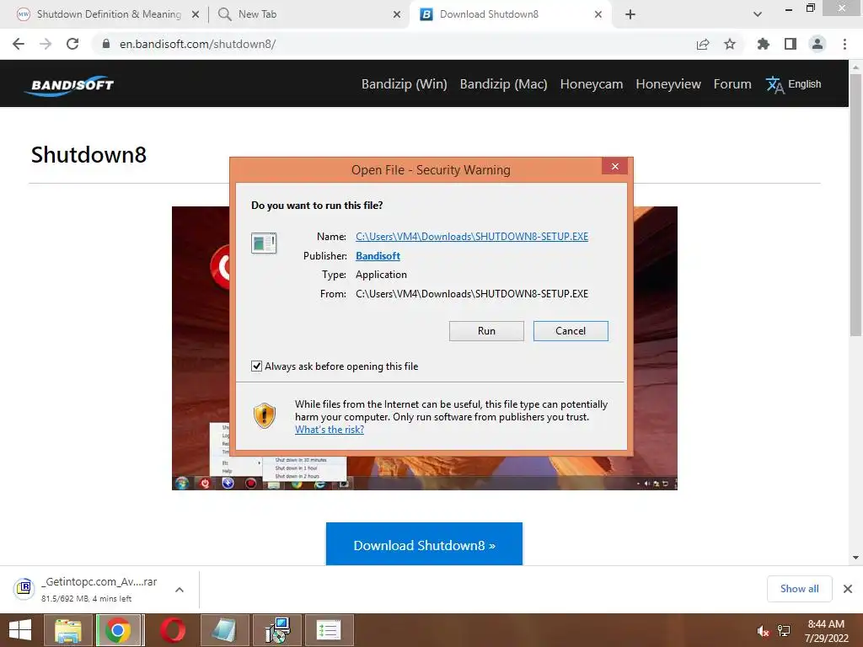Click the Bandisoft publisher link
863x647 pixels.
coord(378,256)
